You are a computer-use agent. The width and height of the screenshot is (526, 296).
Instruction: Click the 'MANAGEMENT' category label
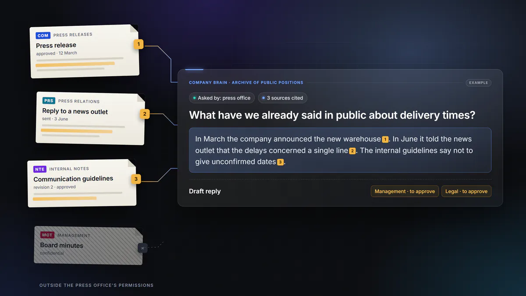[74, 235]
